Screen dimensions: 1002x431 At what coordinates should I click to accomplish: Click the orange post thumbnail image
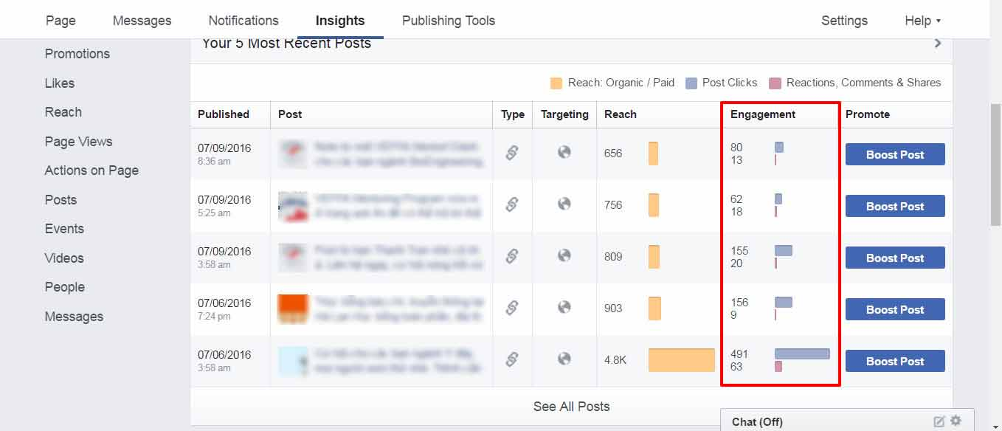pos(292,308)
